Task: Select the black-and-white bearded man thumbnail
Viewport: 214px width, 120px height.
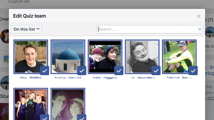Action: click(x=142, y=57)
